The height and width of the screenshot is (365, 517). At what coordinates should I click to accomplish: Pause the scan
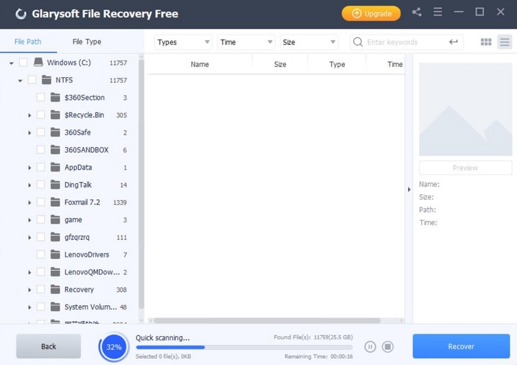(370, 347)
